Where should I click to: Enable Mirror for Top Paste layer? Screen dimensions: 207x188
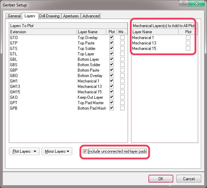pos(122,43)
